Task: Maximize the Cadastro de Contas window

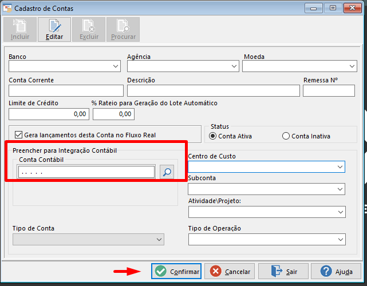Action: click(x=333, y=8)
